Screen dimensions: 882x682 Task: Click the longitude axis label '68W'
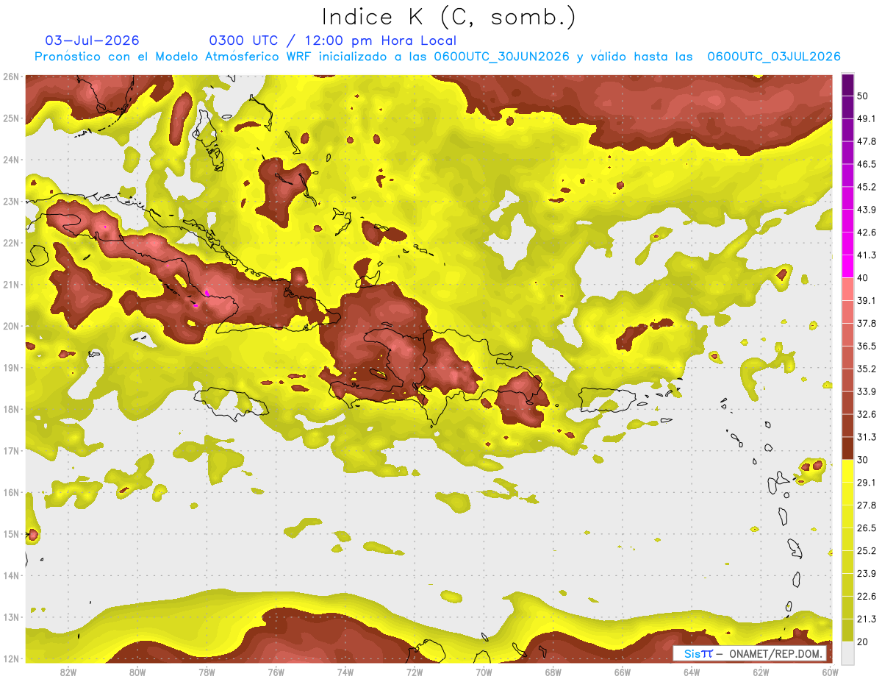tap(553, 672)
